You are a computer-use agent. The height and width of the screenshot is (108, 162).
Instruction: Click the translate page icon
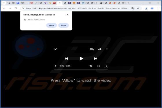point(133,8)
